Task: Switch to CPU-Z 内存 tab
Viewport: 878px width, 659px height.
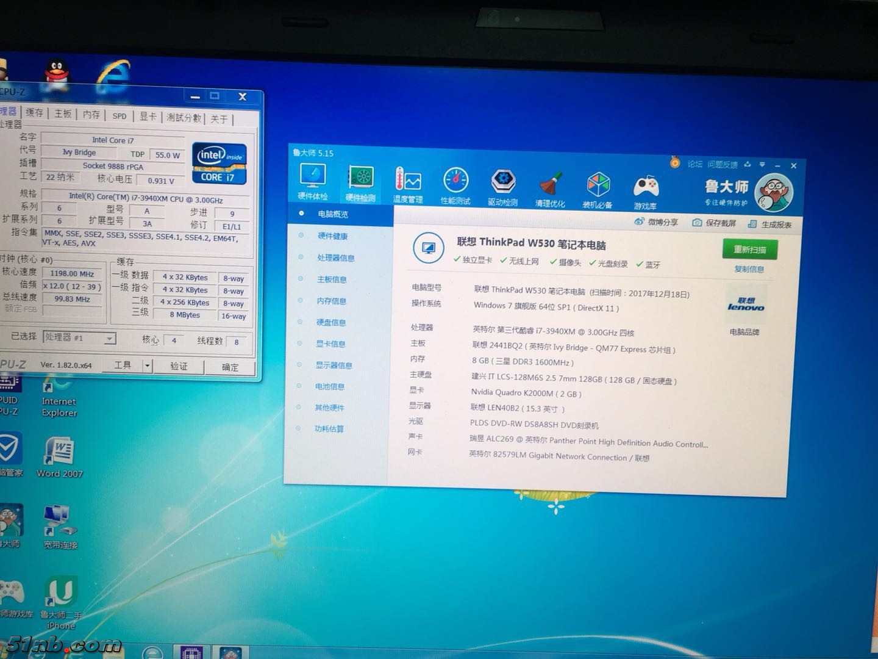Action: [91, 114]
